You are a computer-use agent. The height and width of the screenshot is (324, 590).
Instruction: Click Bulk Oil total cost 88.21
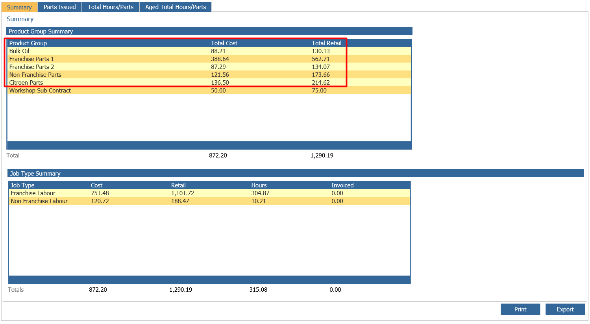tap(218, 51)
